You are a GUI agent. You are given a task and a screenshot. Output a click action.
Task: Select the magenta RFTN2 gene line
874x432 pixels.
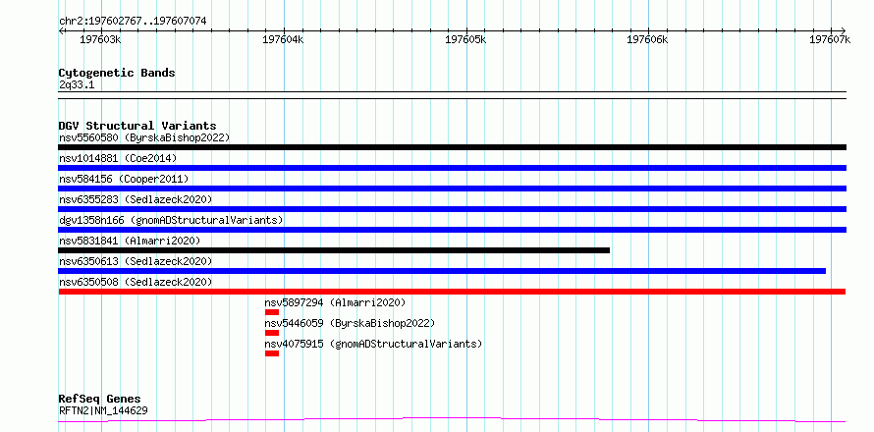click(x=452, y=420)
